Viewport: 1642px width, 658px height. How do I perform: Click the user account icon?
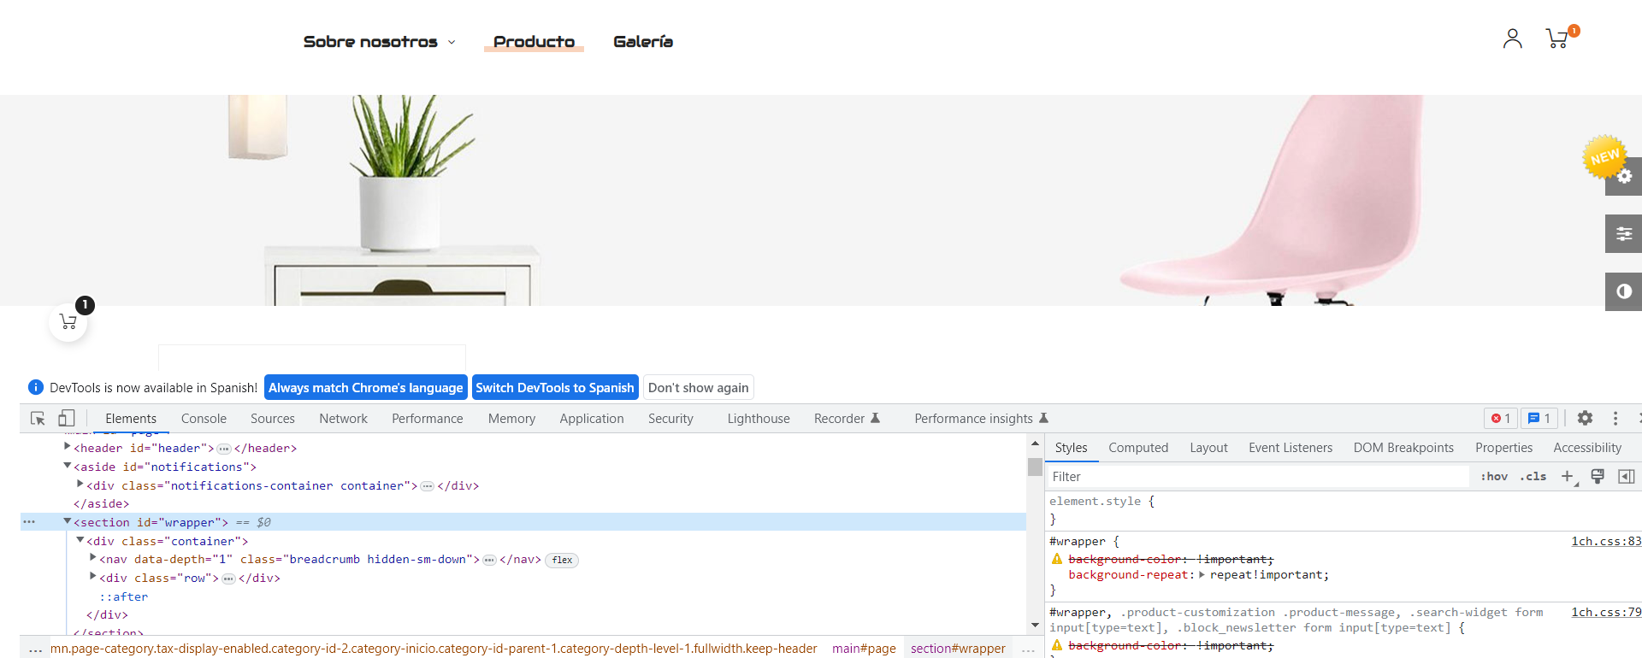point(1512,39)
